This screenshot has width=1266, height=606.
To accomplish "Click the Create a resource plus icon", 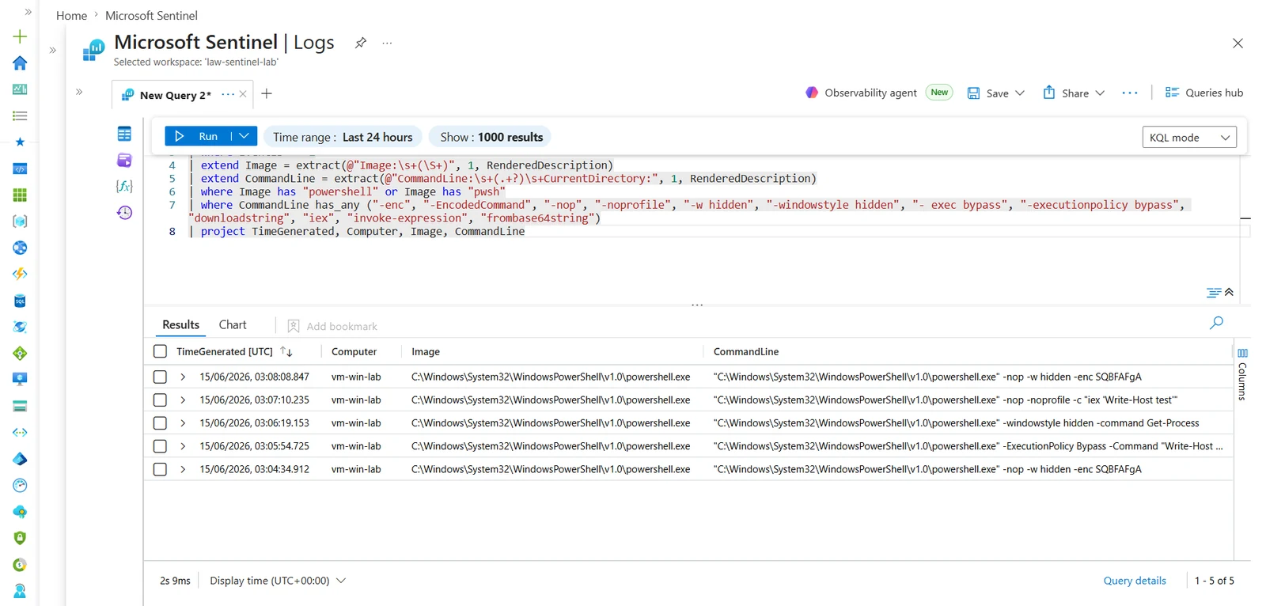I will [20, 36].
